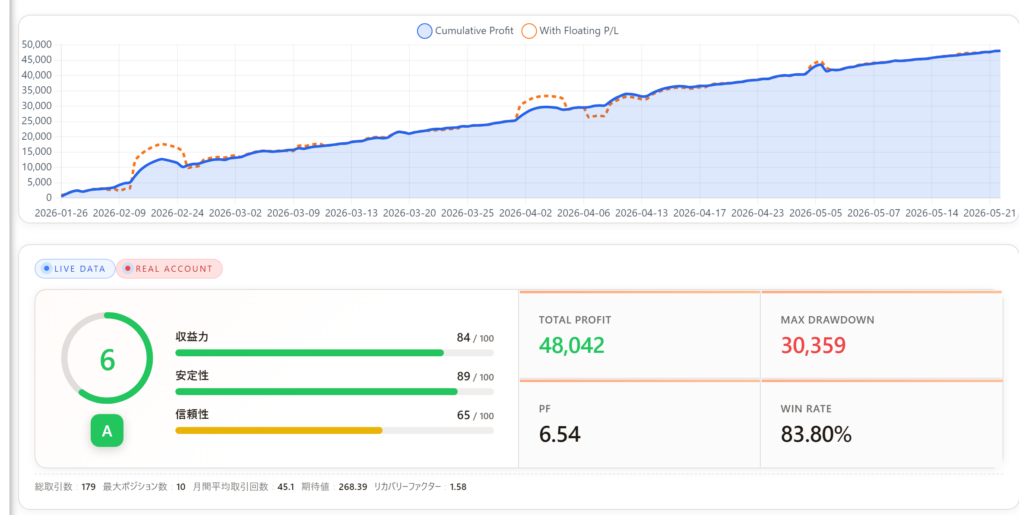The width and height of the screenshot is (1019, 515).
Task: Select the 安定性 label
Action: point(192,376)
